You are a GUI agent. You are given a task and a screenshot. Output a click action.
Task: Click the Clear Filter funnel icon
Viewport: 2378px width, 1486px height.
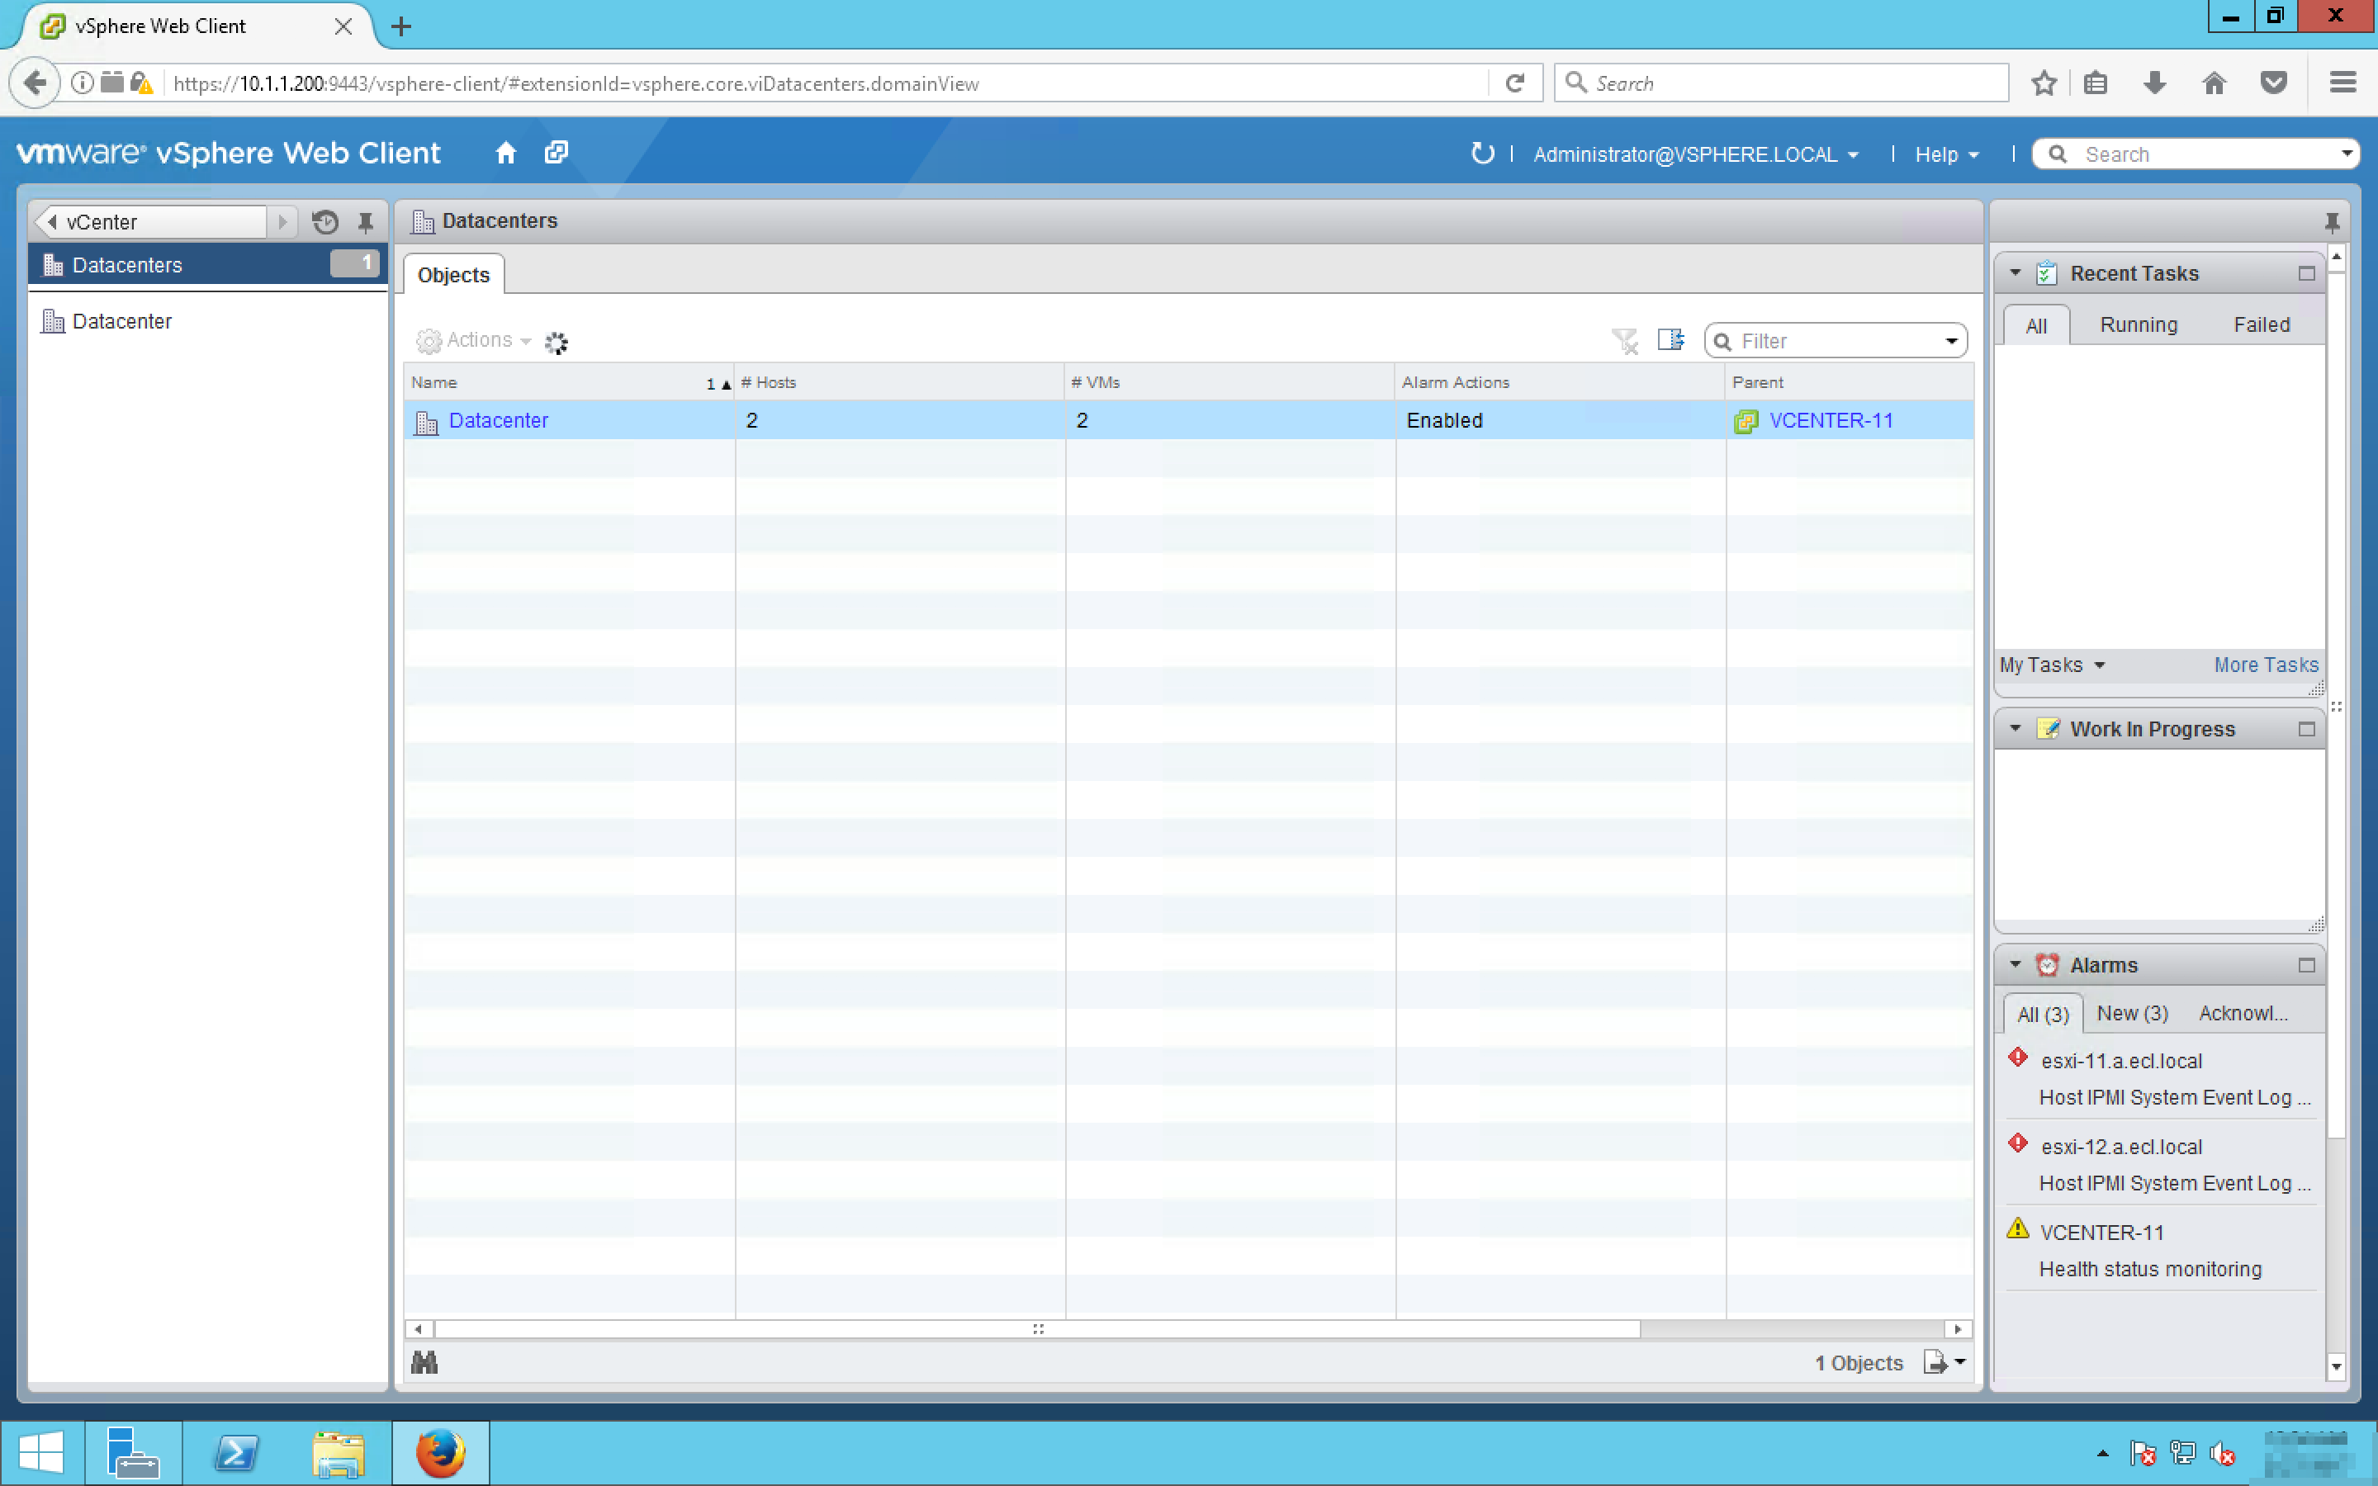click(1624, 341)
